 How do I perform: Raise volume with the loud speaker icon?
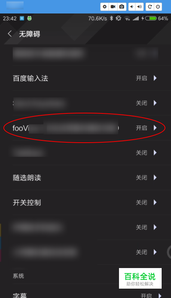(x=140, y=7)
